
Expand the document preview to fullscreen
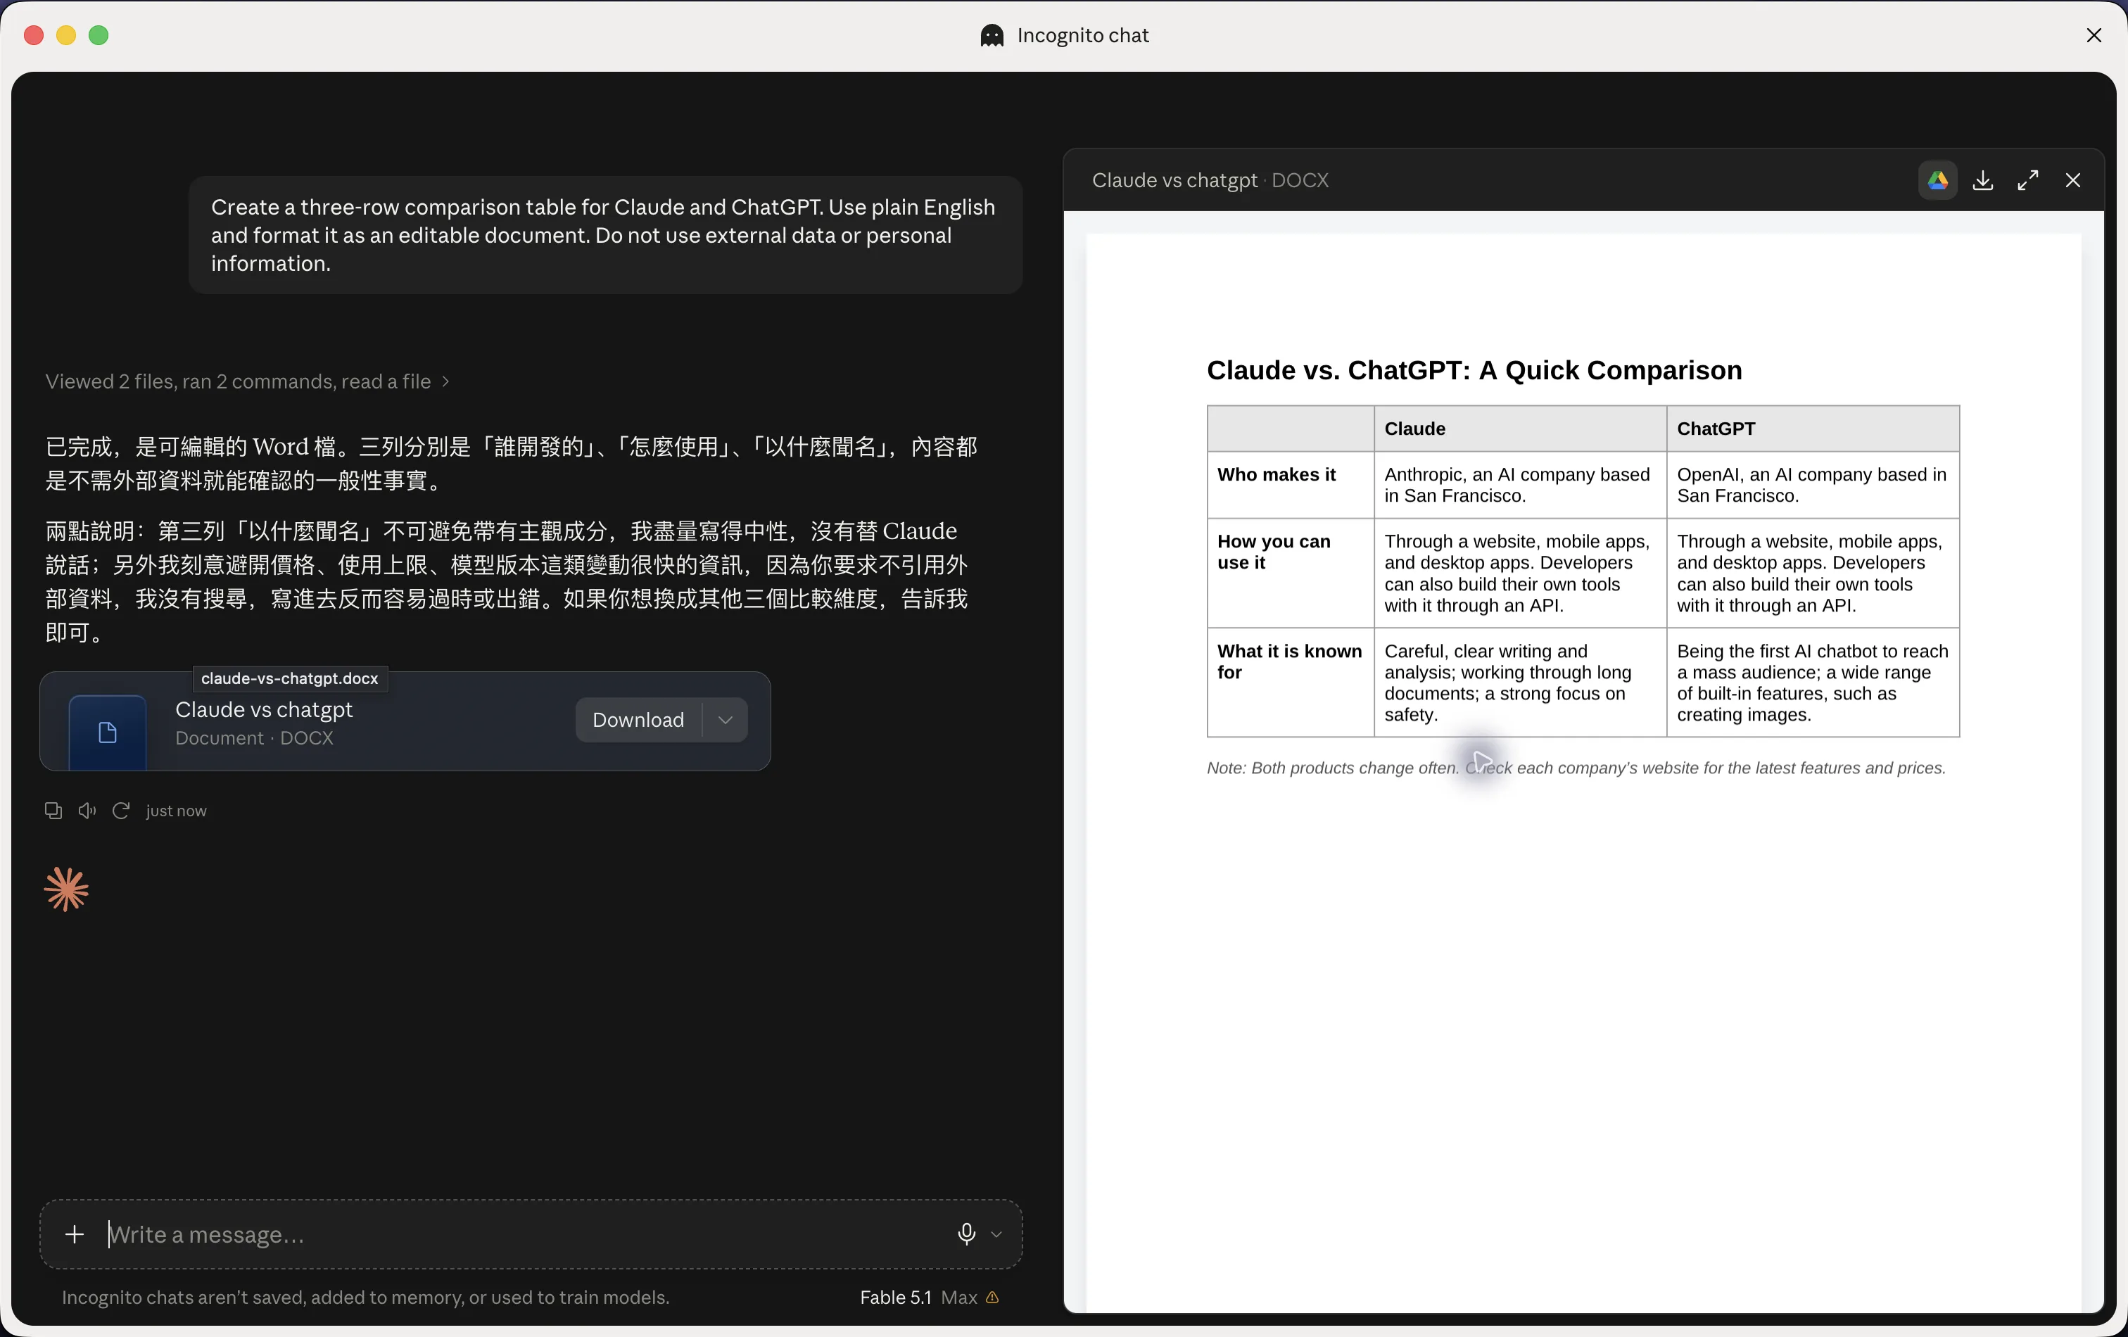click(x=2027, y=180)
